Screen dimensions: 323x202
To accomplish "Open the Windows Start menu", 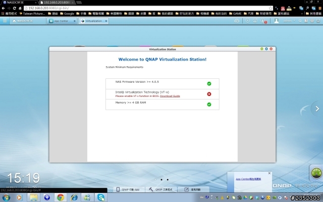I will 6,197.
